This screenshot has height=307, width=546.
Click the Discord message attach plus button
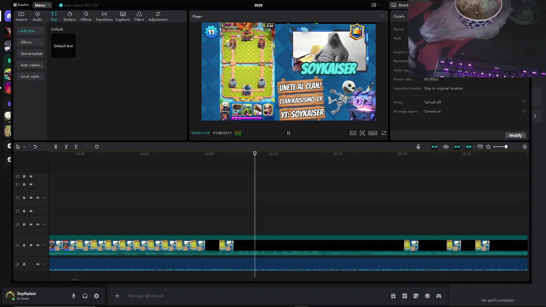click(117, 296)
